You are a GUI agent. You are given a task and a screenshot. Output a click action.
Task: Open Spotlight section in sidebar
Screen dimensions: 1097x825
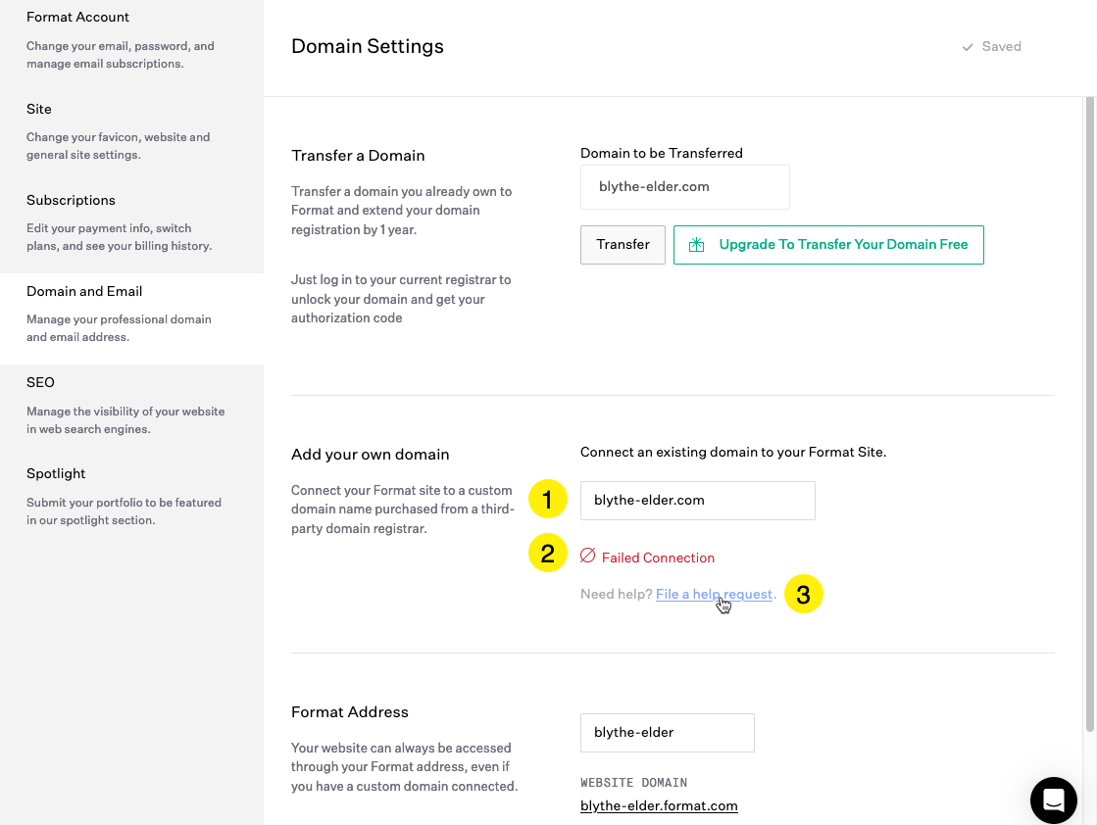56,473
